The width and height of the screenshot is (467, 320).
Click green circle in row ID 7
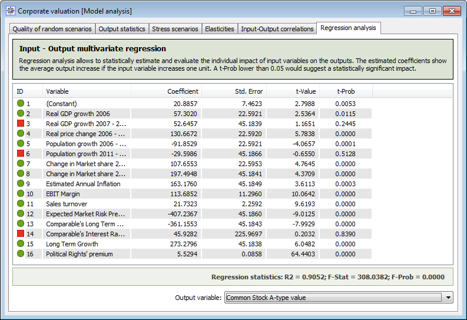(21, 164)
